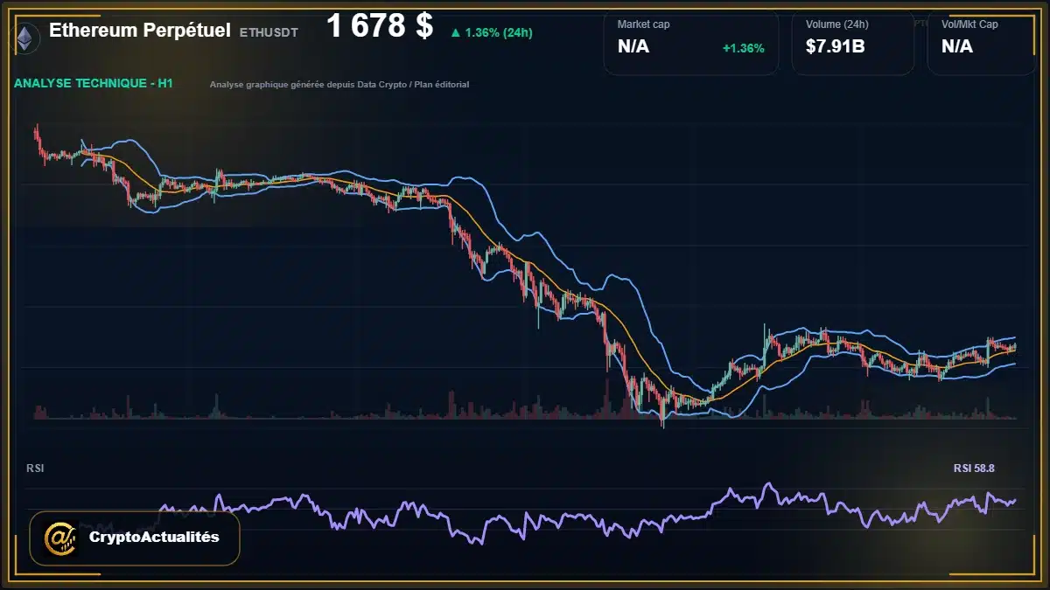Click the green 24h up-arrow indicator
The height and width of the screenshot is (590, 1050).
click(455, 32)
